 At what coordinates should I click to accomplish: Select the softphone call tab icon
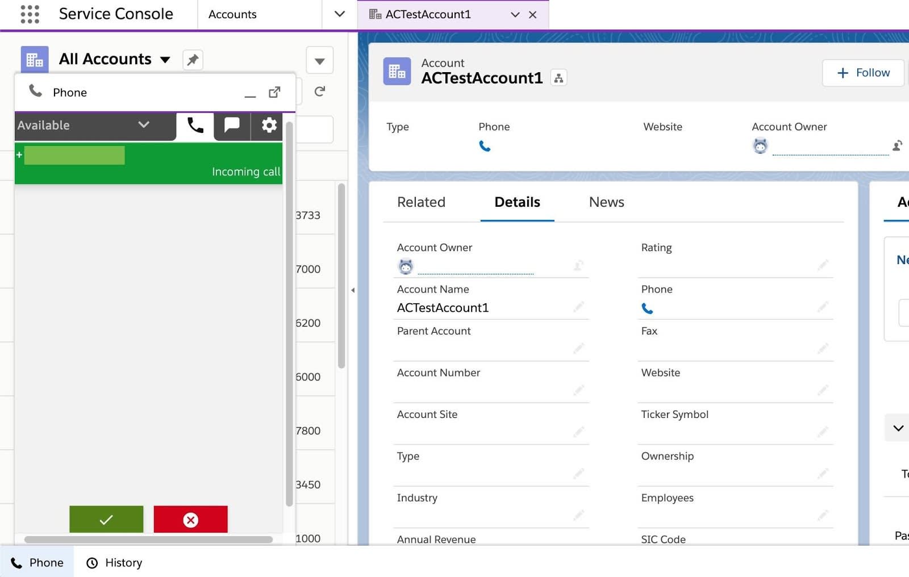click(x=195, y=126)
